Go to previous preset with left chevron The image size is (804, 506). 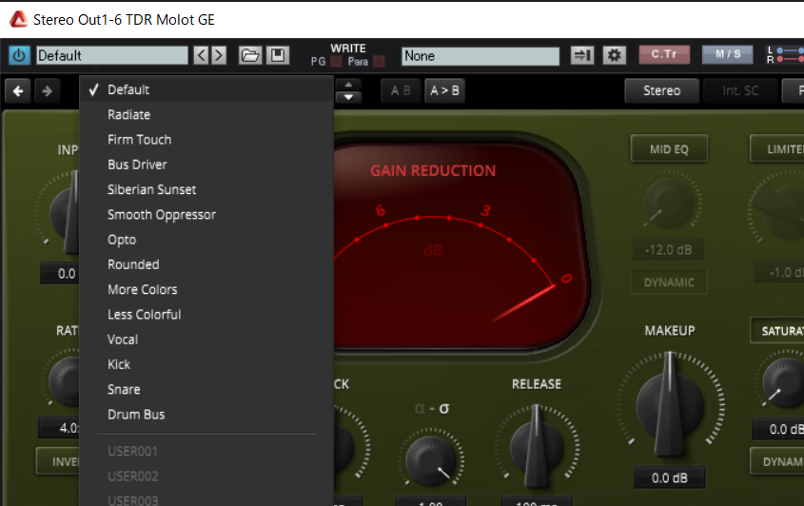coord(202,55)
